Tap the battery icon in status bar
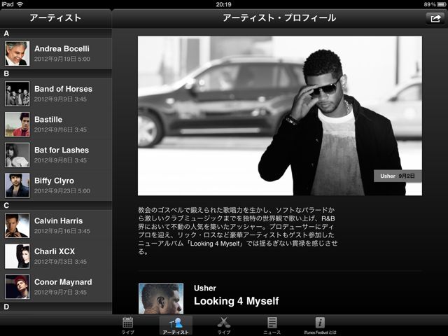This screenshot has height=336, width=448. [442, 4]
